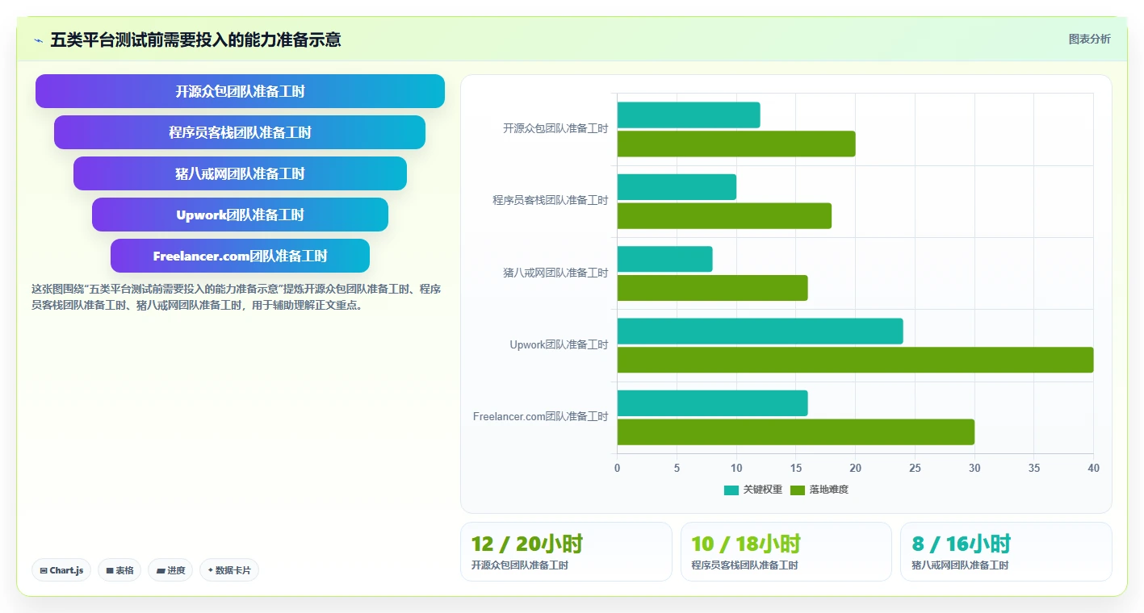Toggle the 落地难度 legend swatch
This screenshot has width=1144, height=613.
[x=798, y=490]
